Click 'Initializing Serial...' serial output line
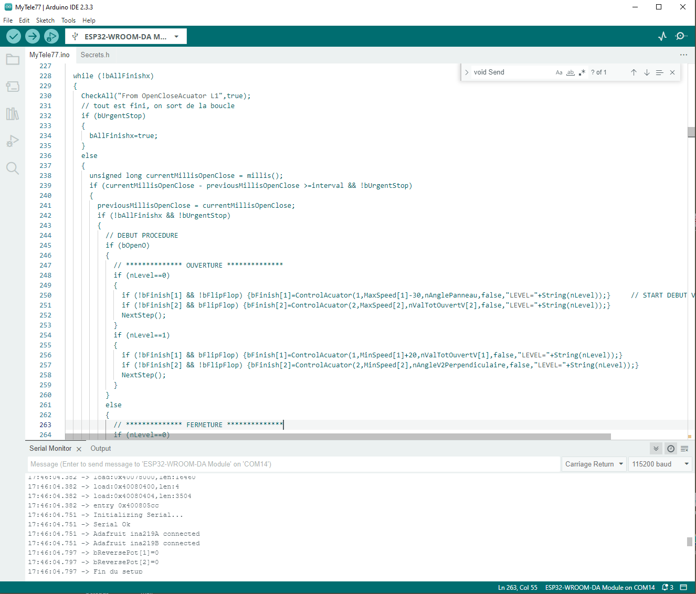696x594 pixels. tap(138, 515)
